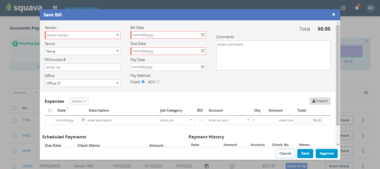The image size is (380, 169).
Task: Click Approve button
Action: [327, 153]
